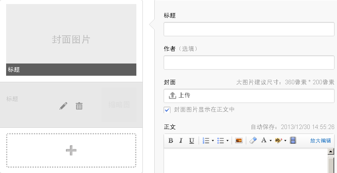Add a new article with plus box
Image resolution: width=337 pixels, height=173 pixels.
point(71,150)
